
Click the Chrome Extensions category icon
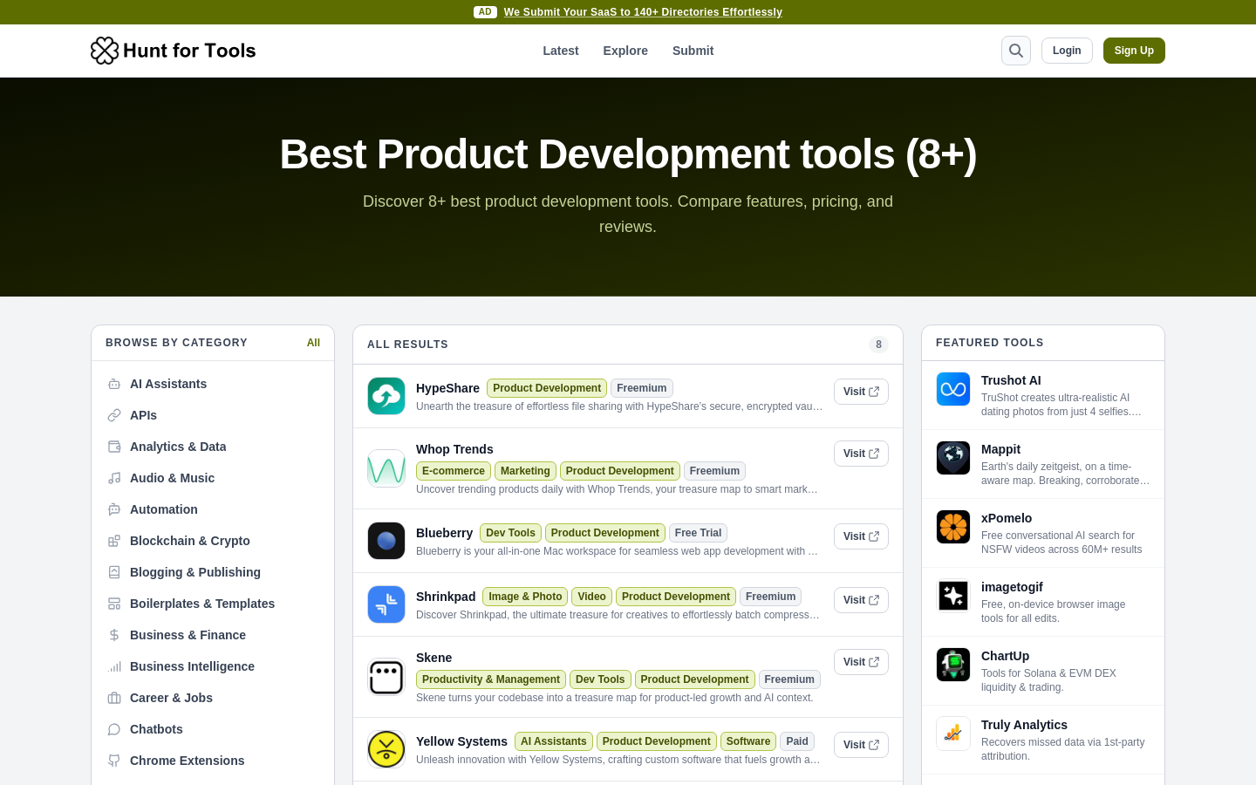(x=114, y=761)
